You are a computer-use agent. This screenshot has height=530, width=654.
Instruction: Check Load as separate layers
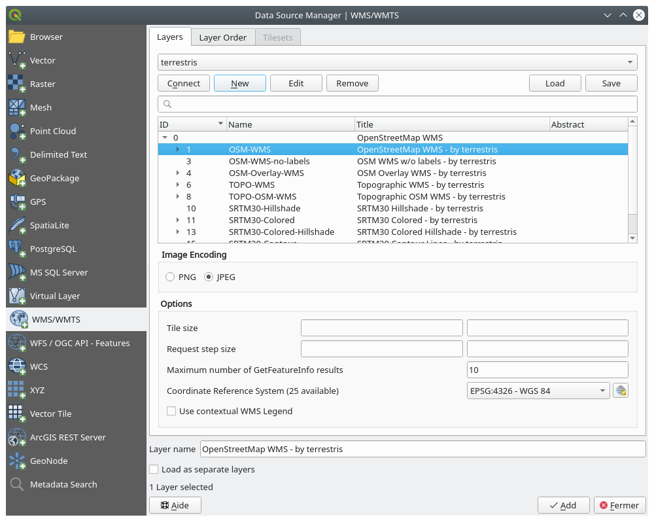[x=154, y=469]
